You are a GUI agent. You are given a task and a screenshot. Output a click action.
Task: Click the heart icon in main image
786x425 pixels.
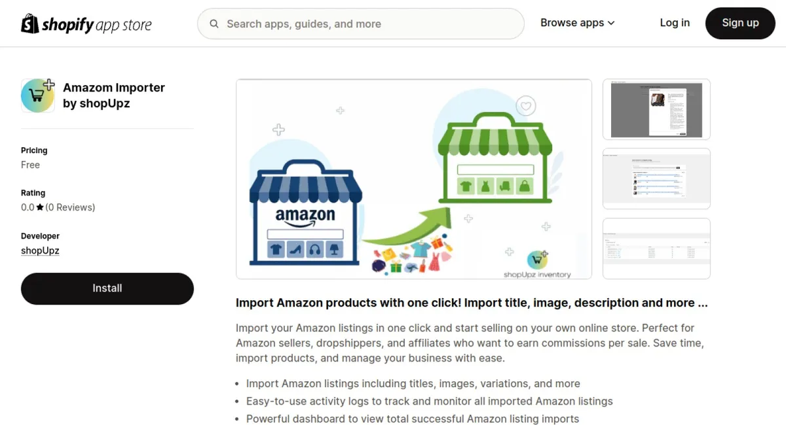[x=525, y=106]
